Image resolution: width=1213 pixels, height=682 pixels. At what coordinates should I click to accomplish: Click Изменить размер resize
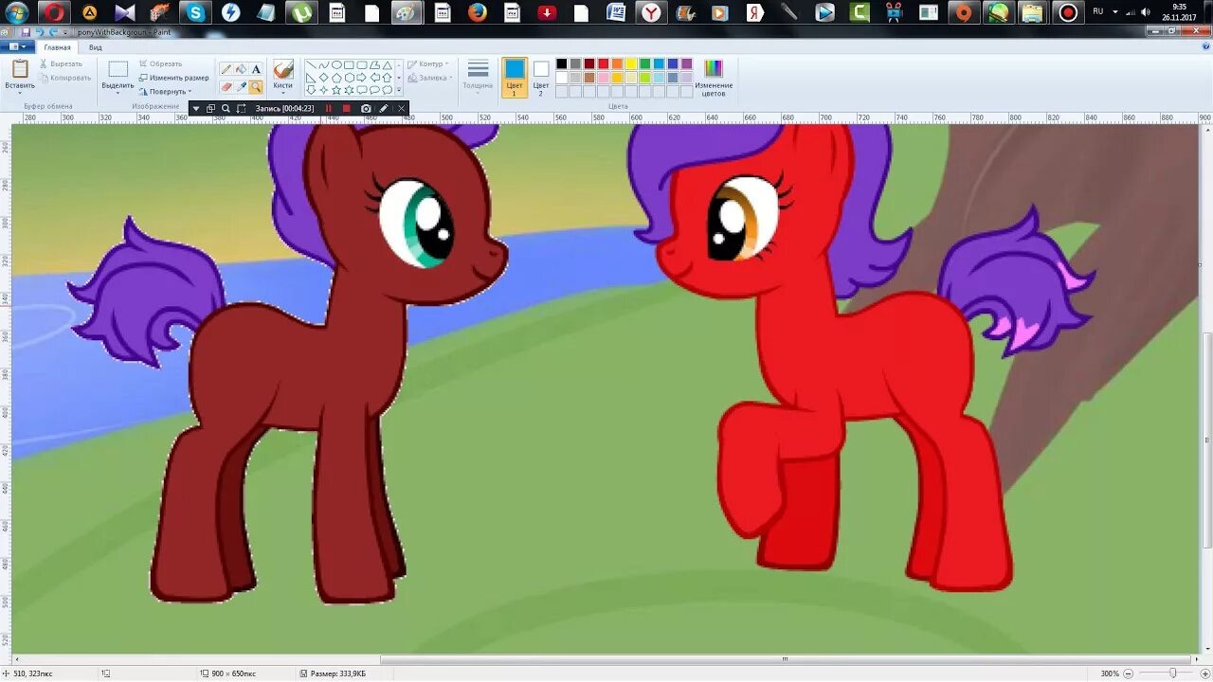(173, 78)
